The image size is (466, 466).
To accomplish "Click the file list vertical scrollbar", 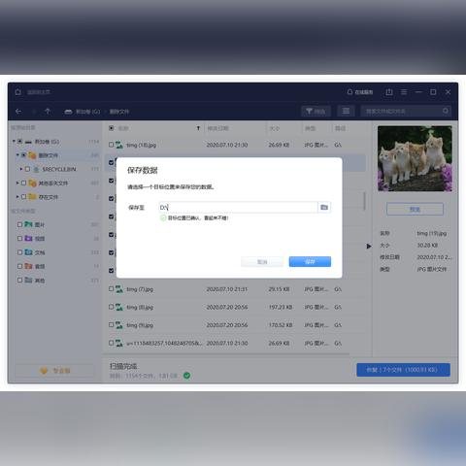I will (365, 201).
